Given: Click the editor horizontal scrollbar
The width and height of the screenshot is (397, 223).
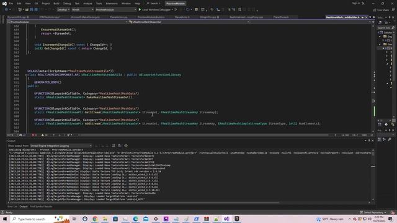Looking at the screenshot, I should [204, 135].
